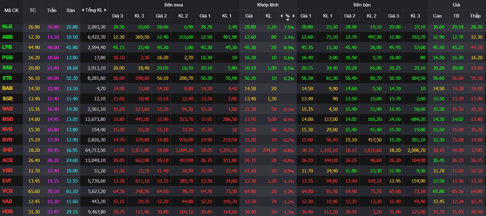This screenshot has width=486, height=216.
Task: Click the SGB ticker symbol
Action: (x=7, y=99)
